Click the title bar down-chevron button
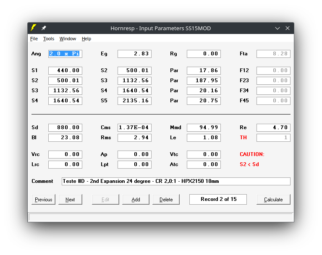Screen dimensions: 322x255 point(277,29)
